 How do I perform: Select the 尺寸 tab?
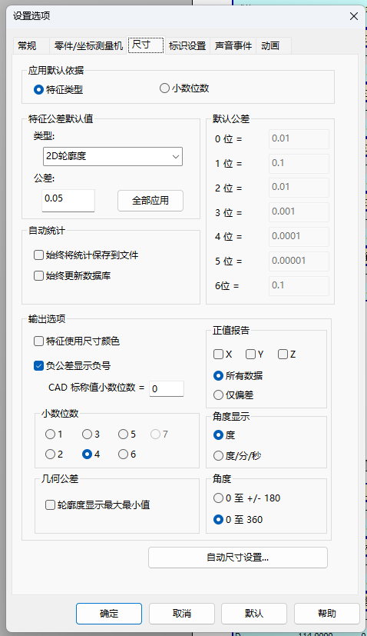click(x=146, y=45)
